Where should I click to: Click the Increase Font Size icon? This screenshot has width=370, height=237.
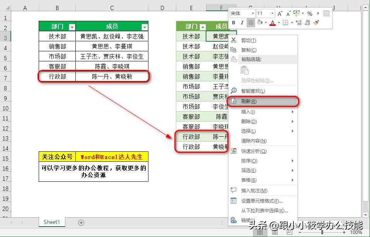[281, 14]
